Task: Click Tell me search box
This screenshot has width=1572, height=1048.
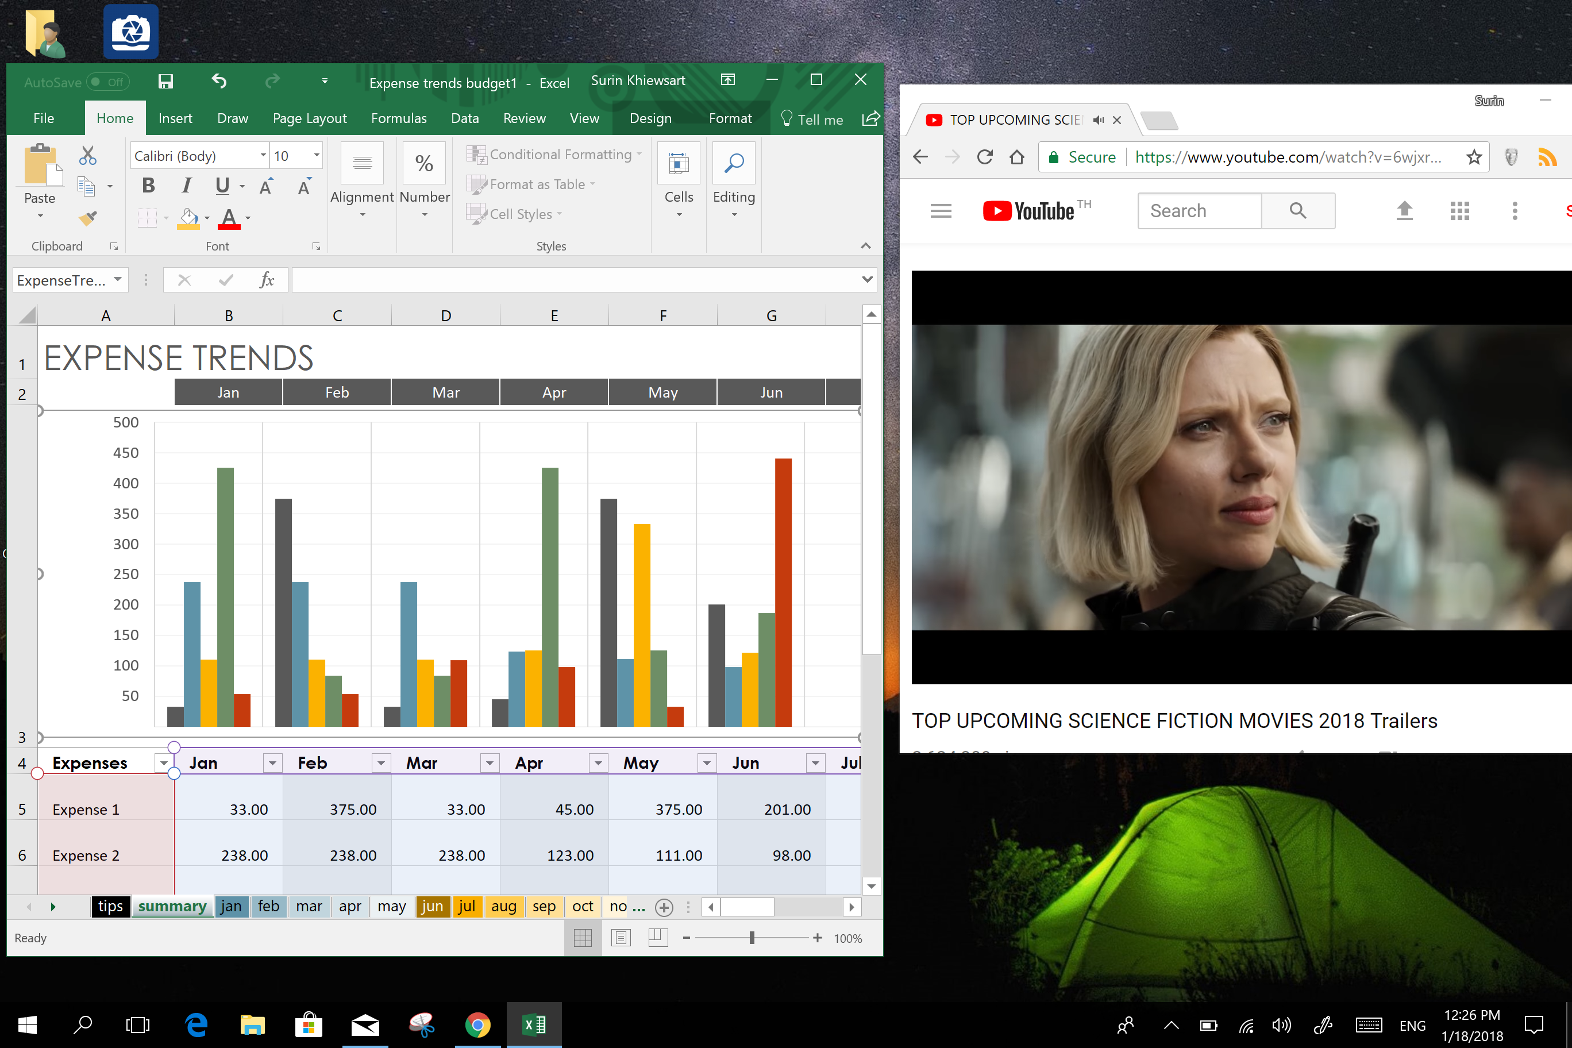Action: point(812,119)
